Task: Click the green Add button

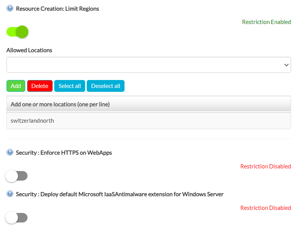Action: pos(16,86)
